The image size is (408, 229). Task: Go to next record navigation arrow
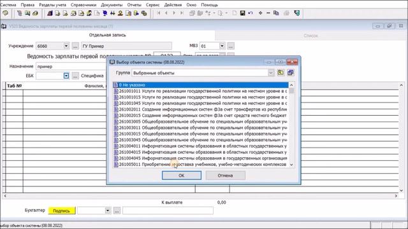point(174,13)
